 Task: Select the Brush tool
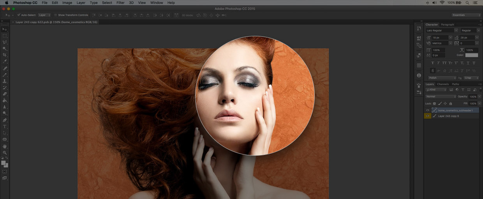coord(5,75)
